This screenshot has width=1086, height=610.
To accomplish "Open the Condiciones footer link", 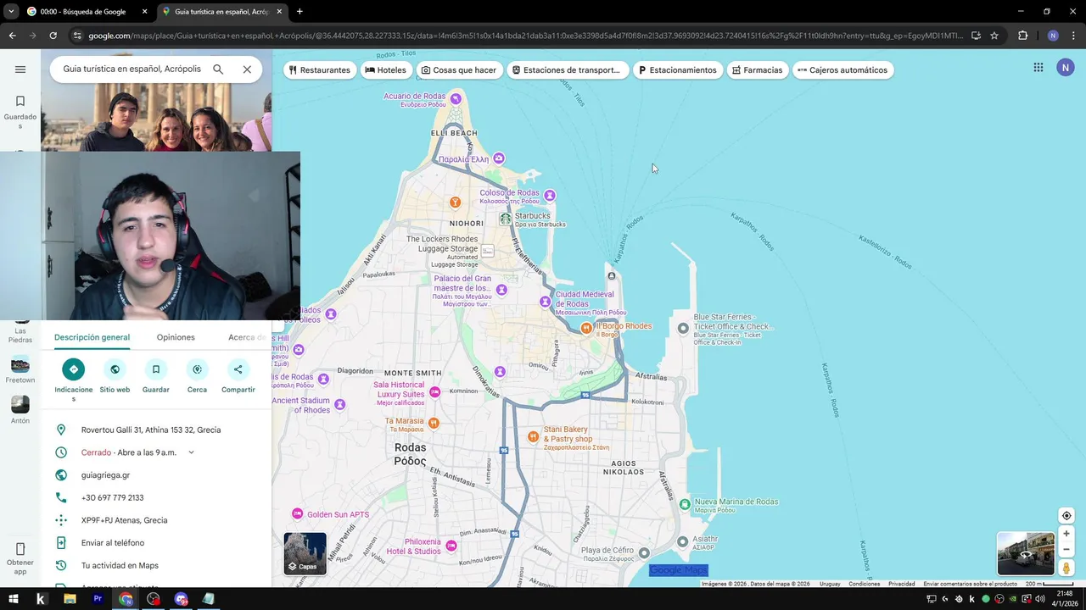I will [x=865, y=584].
